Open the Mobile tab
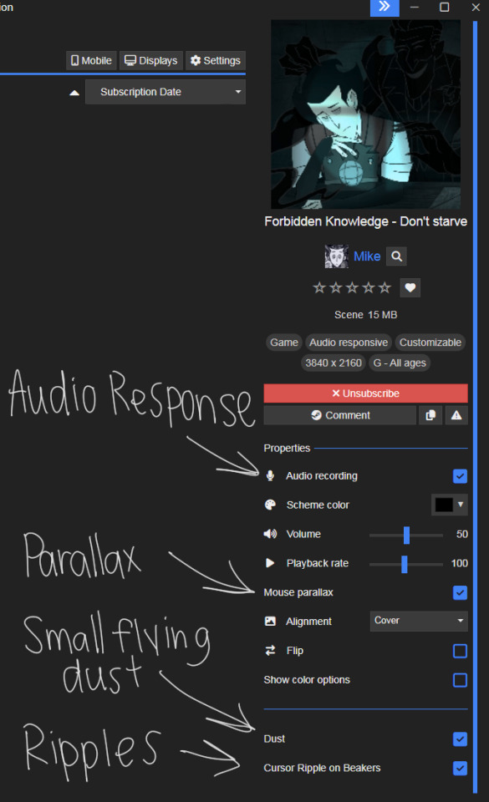The width and height of the screenshot is (489, 802). coord(91,60)
